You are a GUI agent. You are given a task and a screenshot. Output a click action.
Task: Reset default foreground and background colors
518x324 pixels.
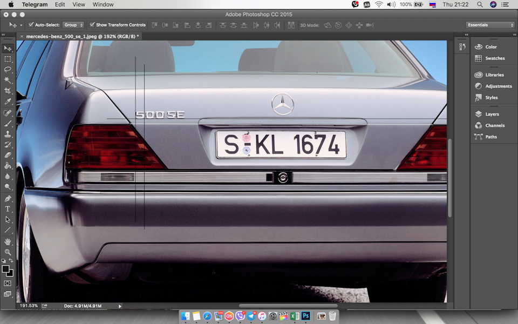coord(4,260)
